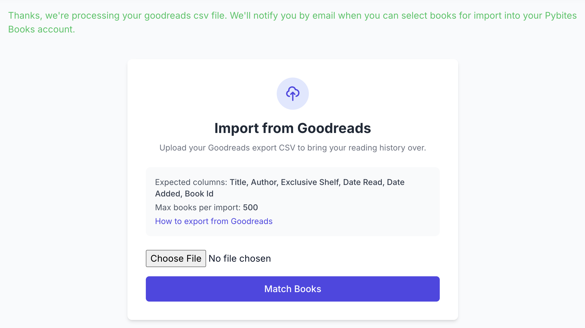Click the "No file chosen" label
The image size is (585, 328).
click(x=239, y=258)
